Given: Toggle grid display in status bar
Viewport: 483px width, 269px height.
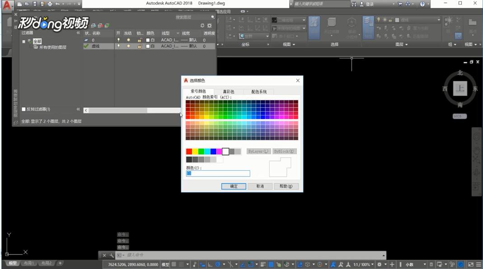Looking at the screenshot, I should tap(174, 264).
